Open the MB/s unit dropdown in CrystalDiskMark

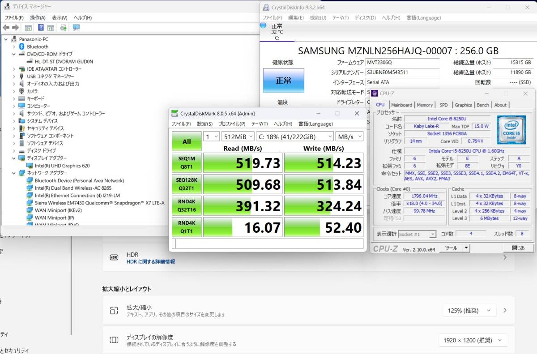(349, 136)
